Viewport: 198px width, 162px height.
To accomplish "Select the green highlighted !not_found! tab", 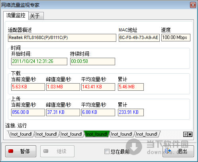I will pos(96,134).
